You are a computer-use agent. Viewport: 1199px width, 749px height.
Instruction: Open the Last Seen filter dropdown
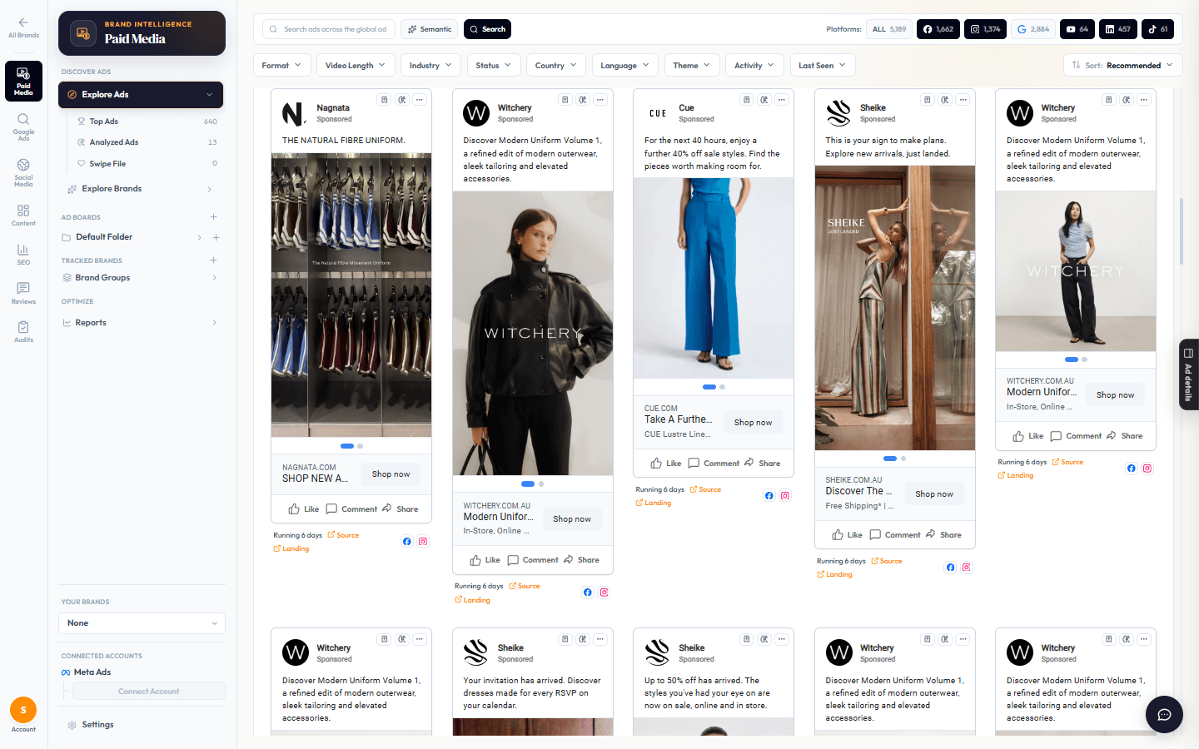point(823,66)
